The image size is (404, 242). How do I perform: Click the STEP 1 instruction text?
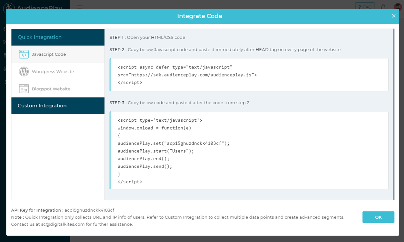tap(147, 37)
